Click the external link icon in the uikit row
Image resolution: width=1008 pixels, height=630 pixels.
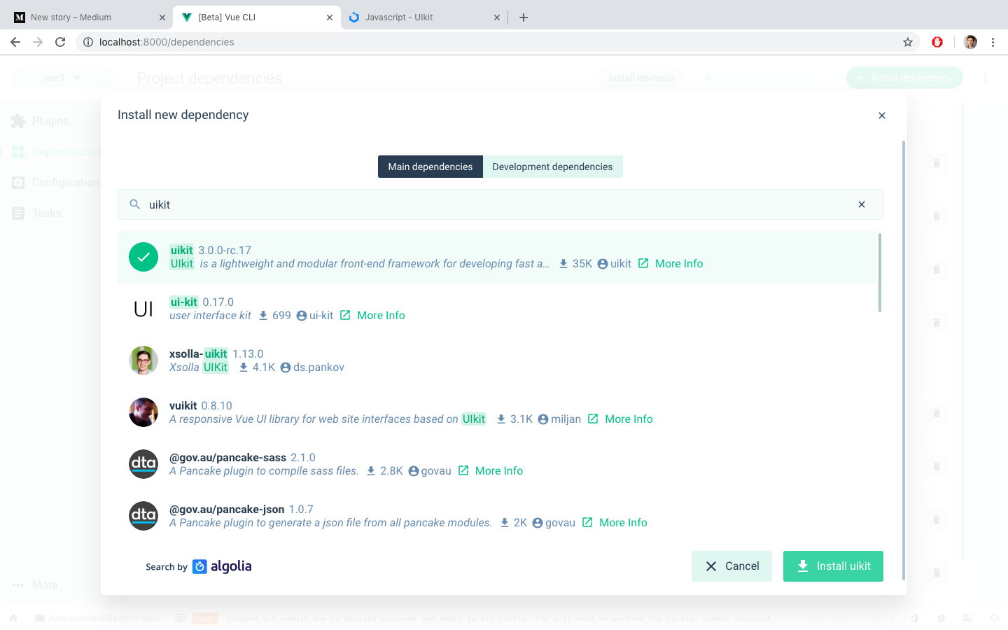(x=643, y=263)
